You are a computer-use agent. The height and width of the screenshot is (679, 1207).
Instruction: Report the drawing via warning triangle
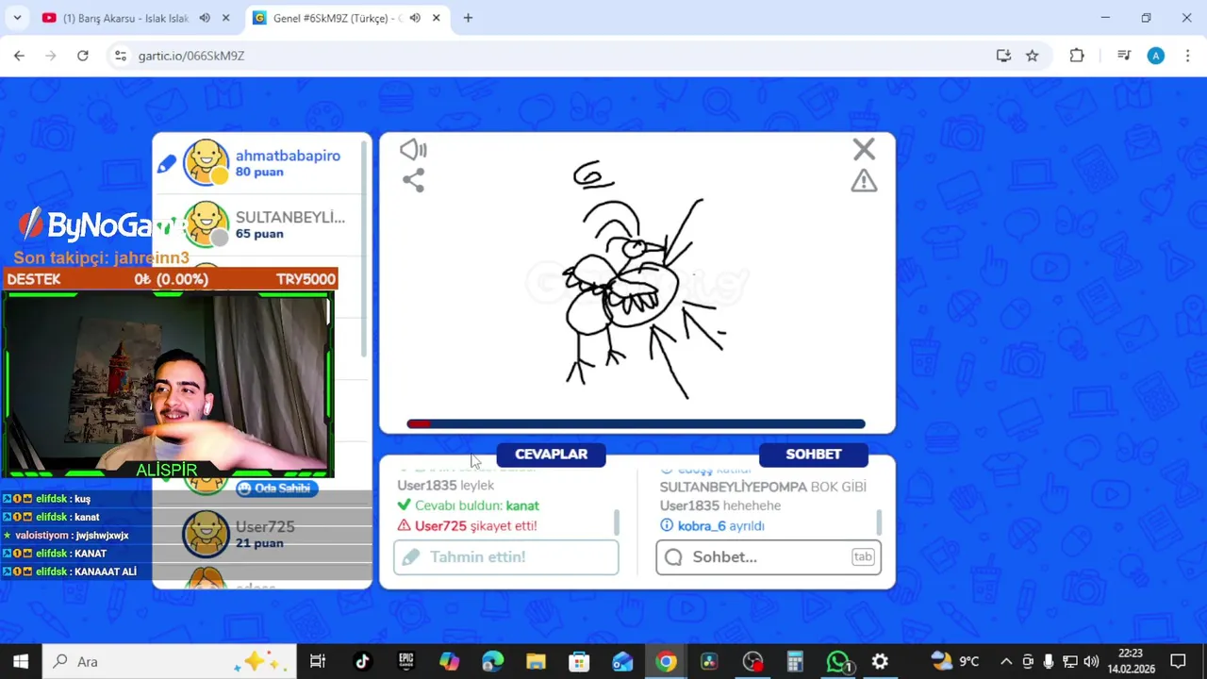tap(864, 181)
